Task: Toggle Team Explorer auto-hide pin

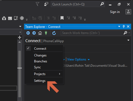Action: [x=124, y=26]
